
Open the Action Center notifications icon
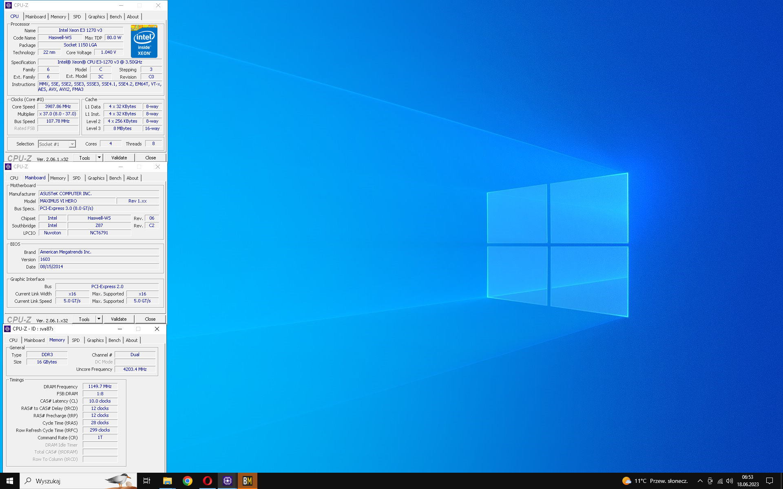770,481
